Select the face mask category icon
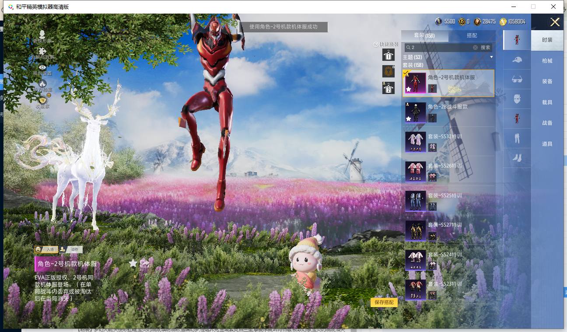The height and width of the screenshot is (332, 567). click(x=517, y=99)
